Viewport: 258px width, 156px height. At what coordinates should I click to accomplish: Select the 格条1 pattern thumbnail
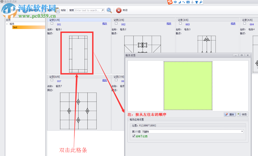[78, 54]
